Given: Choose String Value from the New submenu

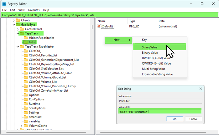Looking at the screenshot, I should tap(149, 47).
